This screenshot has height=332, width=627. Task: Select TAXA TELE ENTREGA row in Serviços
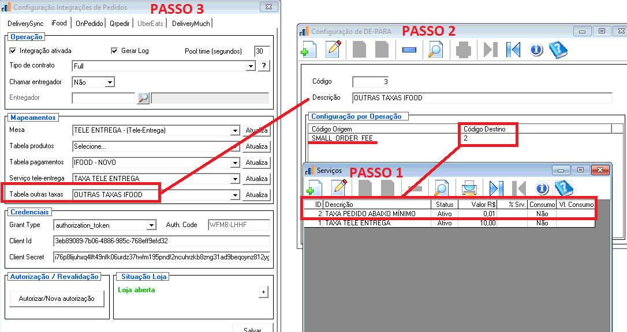tap(449, 223)
